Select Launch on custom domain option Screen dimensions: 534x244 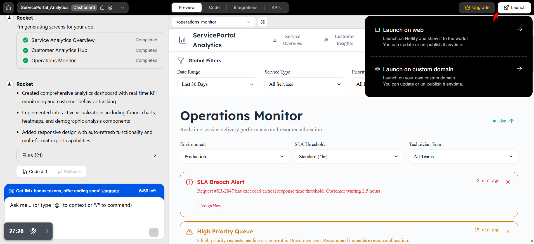click(448, 76)
